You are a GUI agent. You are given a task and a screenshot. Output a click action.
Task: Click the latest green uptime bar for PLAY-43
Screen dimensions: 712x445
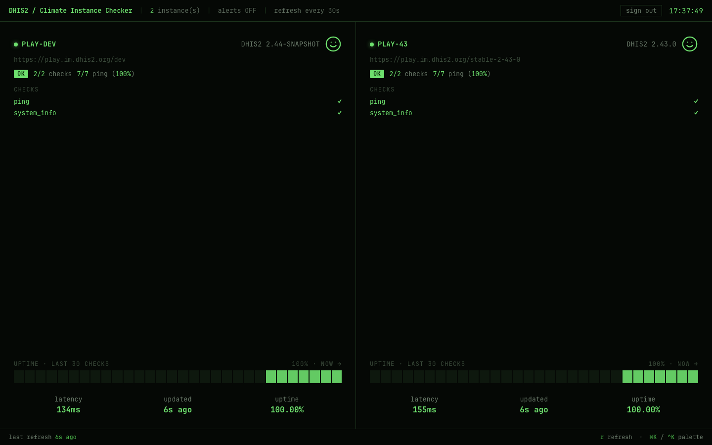pyautogui.click(x=693, y=377)
